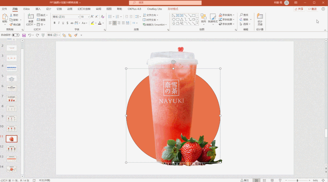Open Design Ideas (设计灵感)

[x=260, y=19]
